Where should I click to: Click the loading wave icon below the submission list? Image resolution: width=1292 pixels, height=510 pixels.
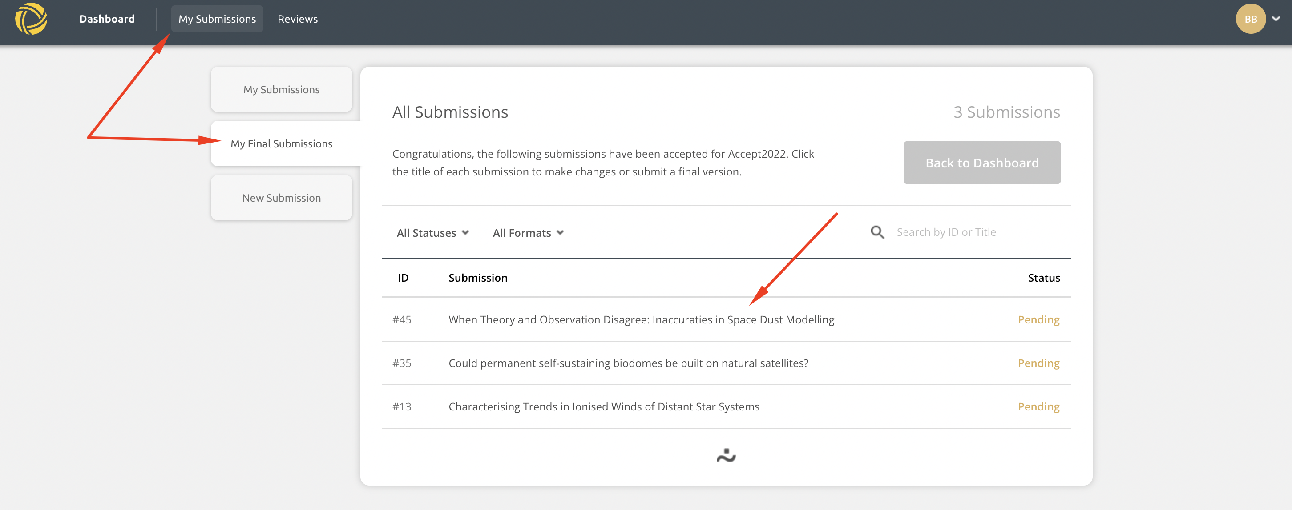(x=726, y=455)
